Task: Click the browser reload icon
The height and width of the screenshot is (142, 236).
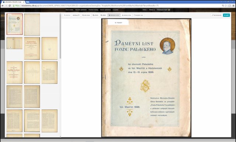Action: (x=10, y=6)
